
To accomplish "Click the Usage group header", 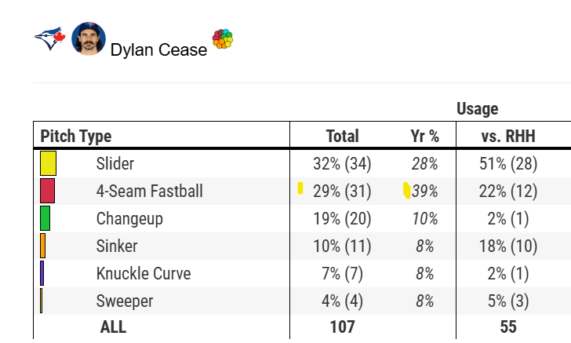I will point(477,109).
